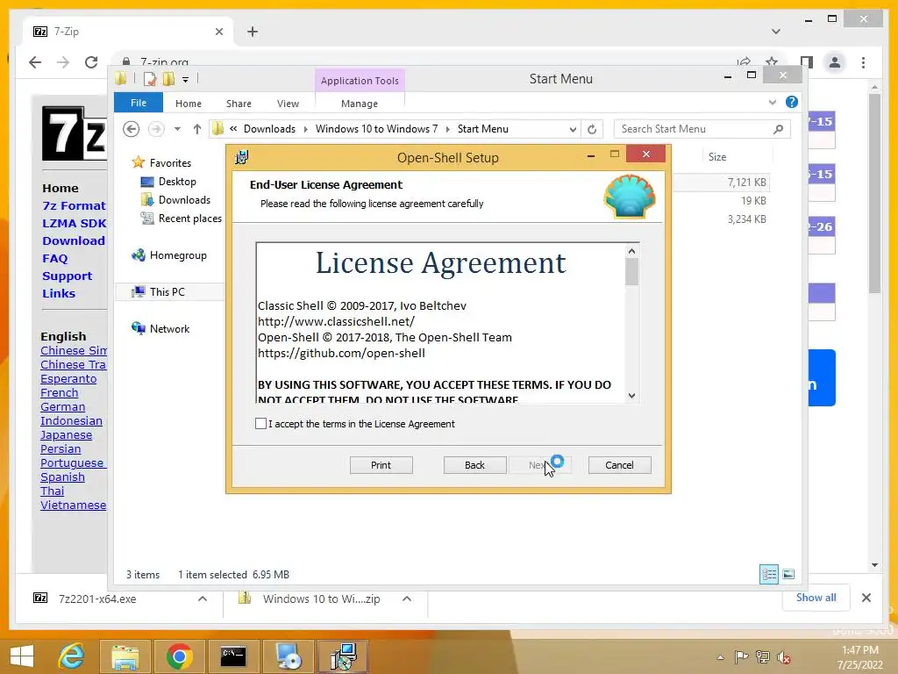Click the Open-Shell shell logo
Image resolution: width=898 pixels, height=674 pixels.
630,197
